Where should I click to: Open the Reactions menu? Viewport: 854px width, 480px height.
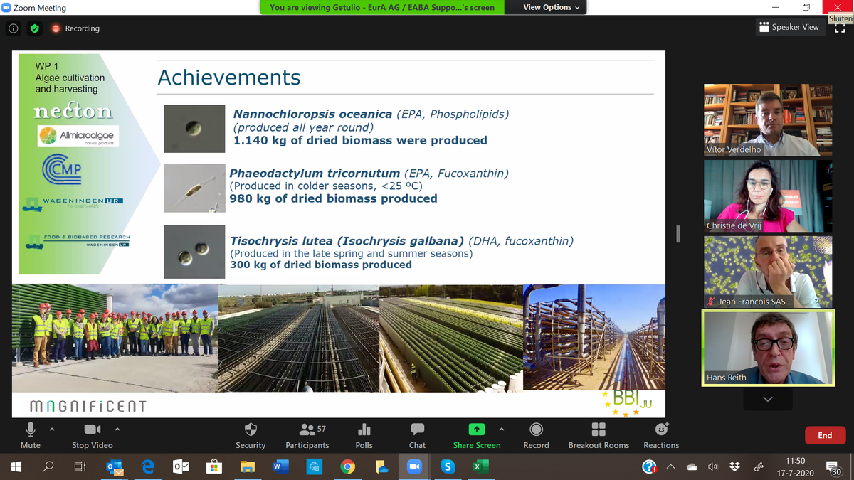(661, 435)
